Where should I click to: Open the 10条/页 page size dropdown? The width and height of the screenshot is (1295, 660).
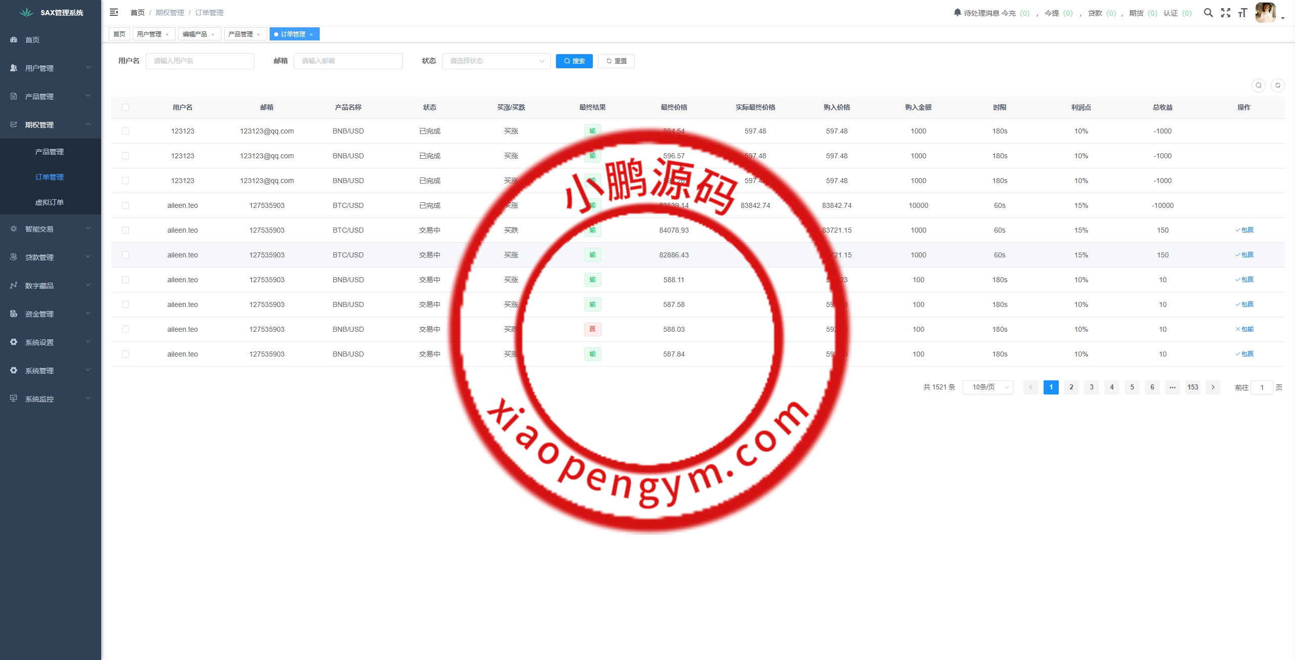(987, 387)
